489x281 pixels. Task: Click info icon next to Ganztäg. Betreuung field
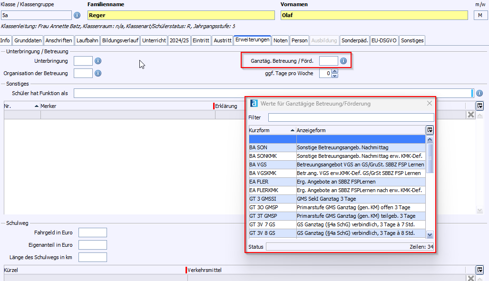pyautogui.click(x=343, y=61)
